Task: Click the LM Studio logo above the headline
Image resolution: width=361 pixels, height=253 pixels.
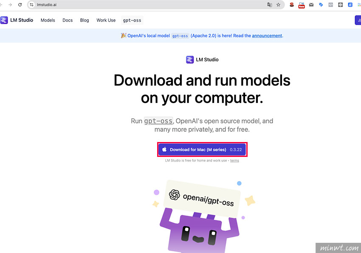Action: point(202,60)
